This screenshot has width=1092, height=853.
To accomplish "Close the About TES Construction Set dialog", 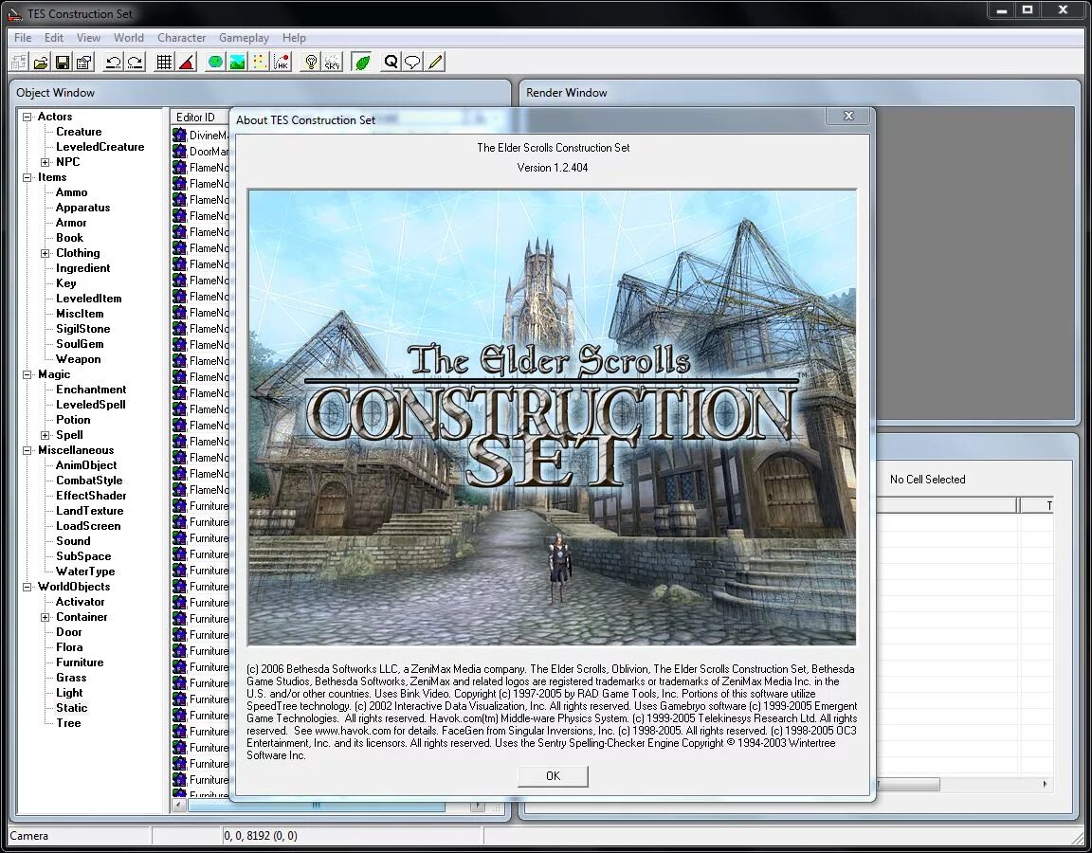I will click(848, 117).
